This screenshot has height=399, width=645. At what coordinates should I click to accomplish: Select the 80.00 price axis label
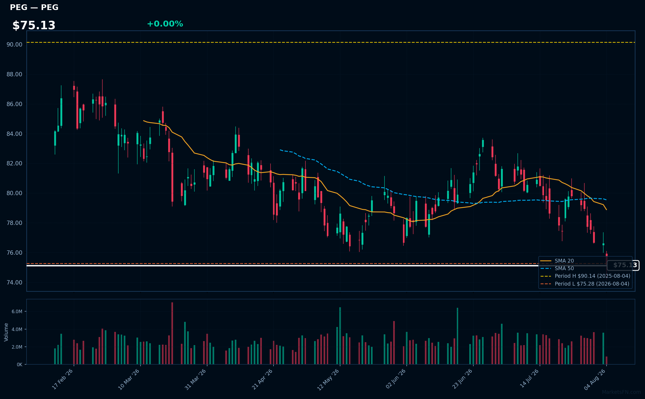click(x=14, y=193)
